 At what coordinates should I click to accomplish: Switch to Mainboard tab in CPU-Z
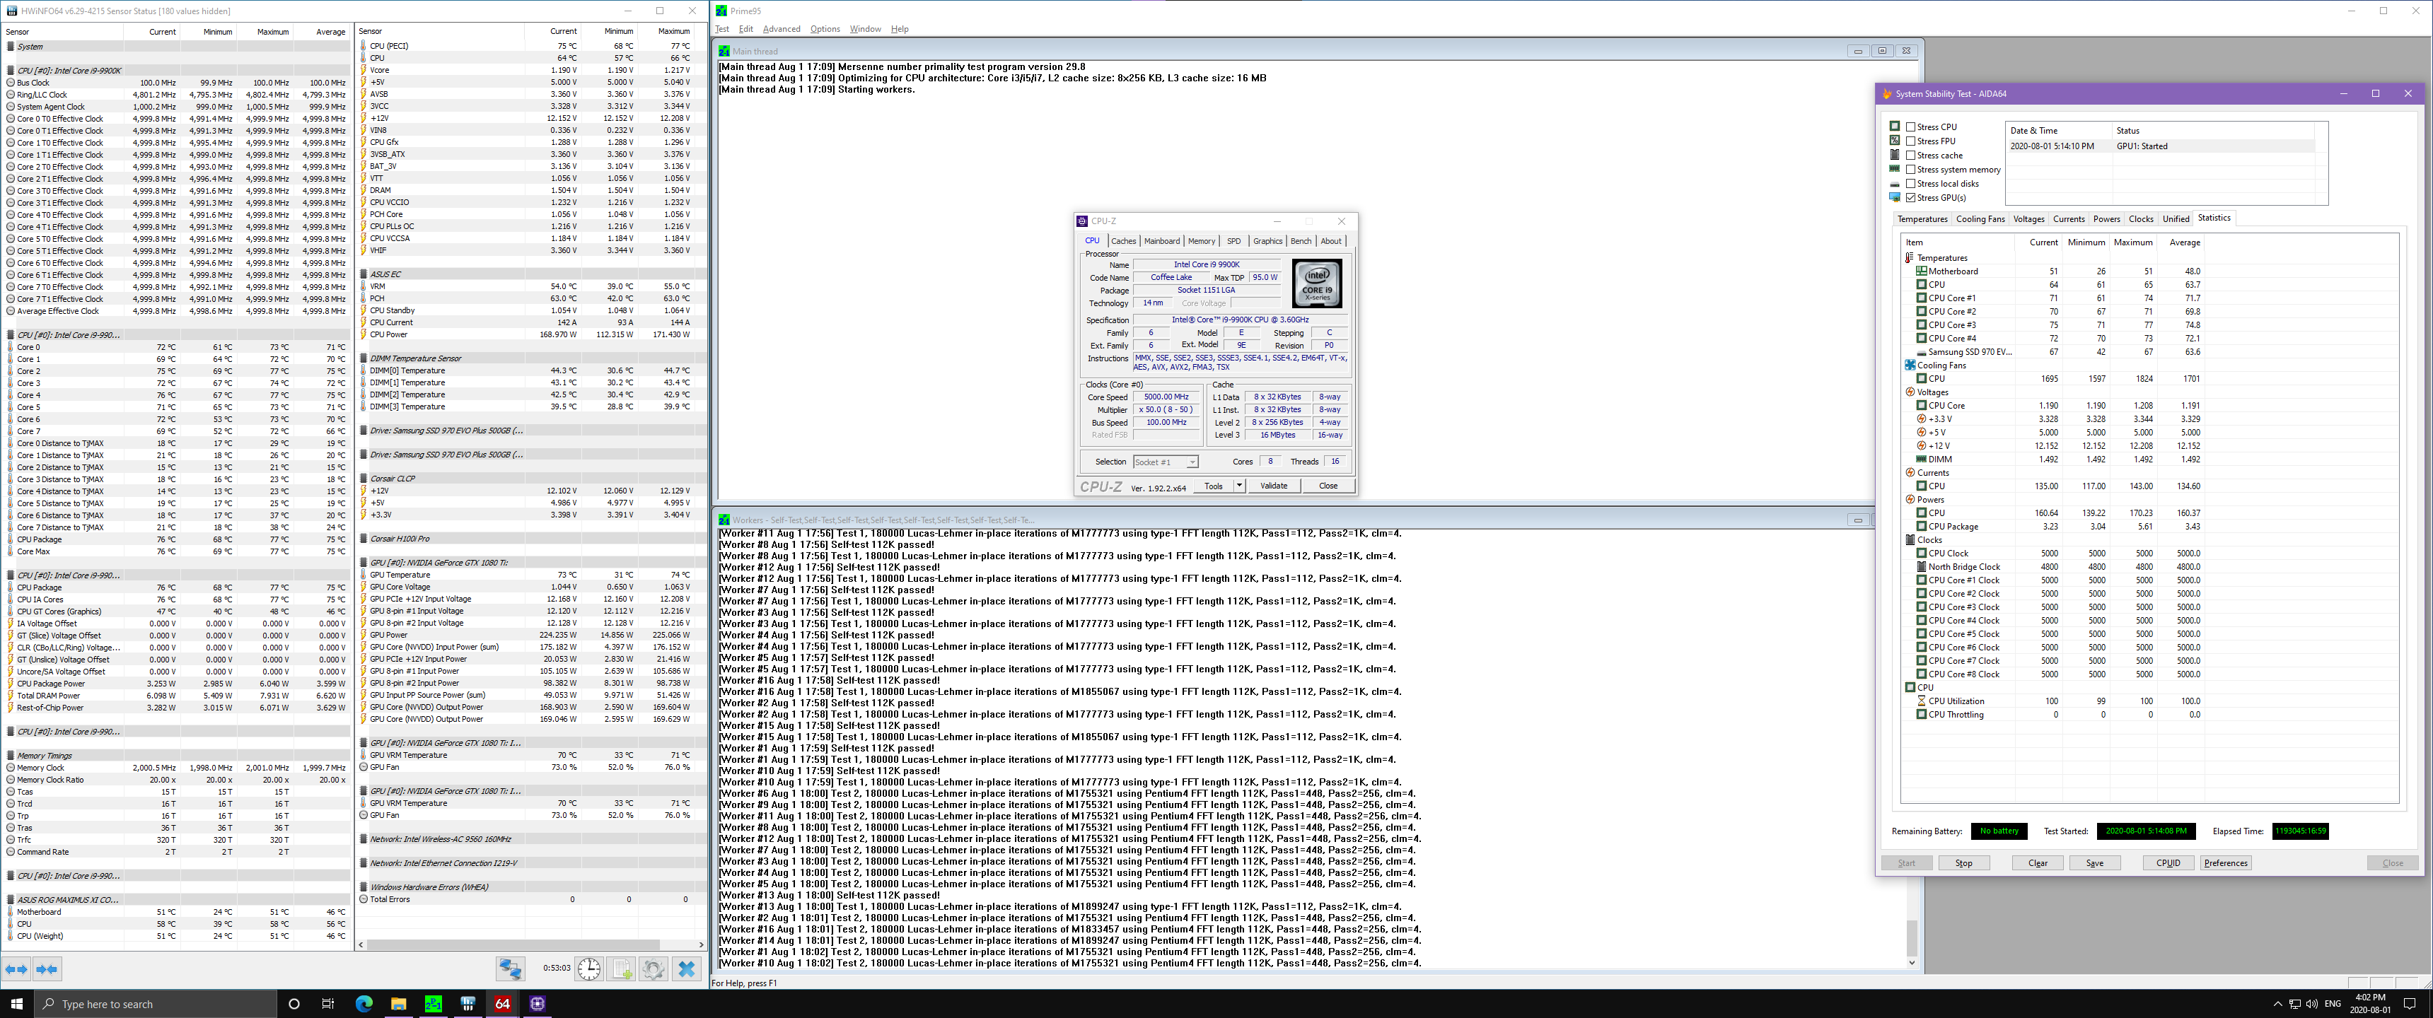tap(1162, 241)
